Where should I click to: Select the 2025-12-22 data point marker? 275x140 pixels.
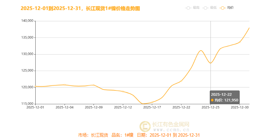coord(181,81)
